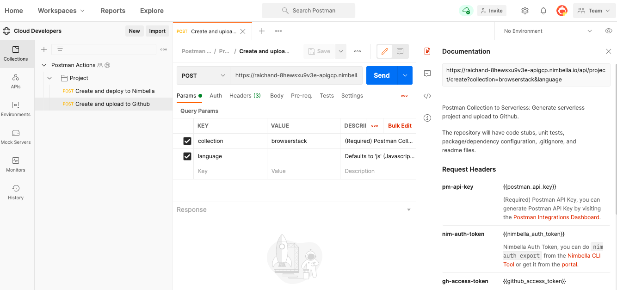Click the sync status cloud icon
The image size is (617, 290).
466,11
